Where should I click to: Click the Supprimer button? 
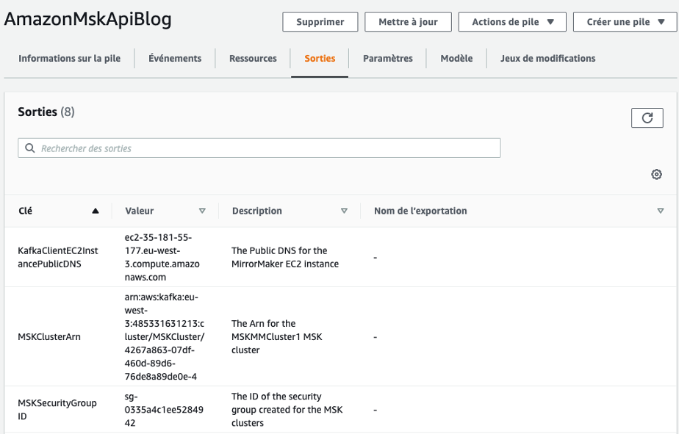coord(320,21)
